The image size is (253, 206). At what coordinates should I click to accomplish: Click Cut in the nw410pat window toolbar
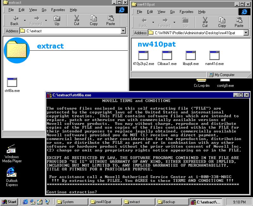point(205,23)
